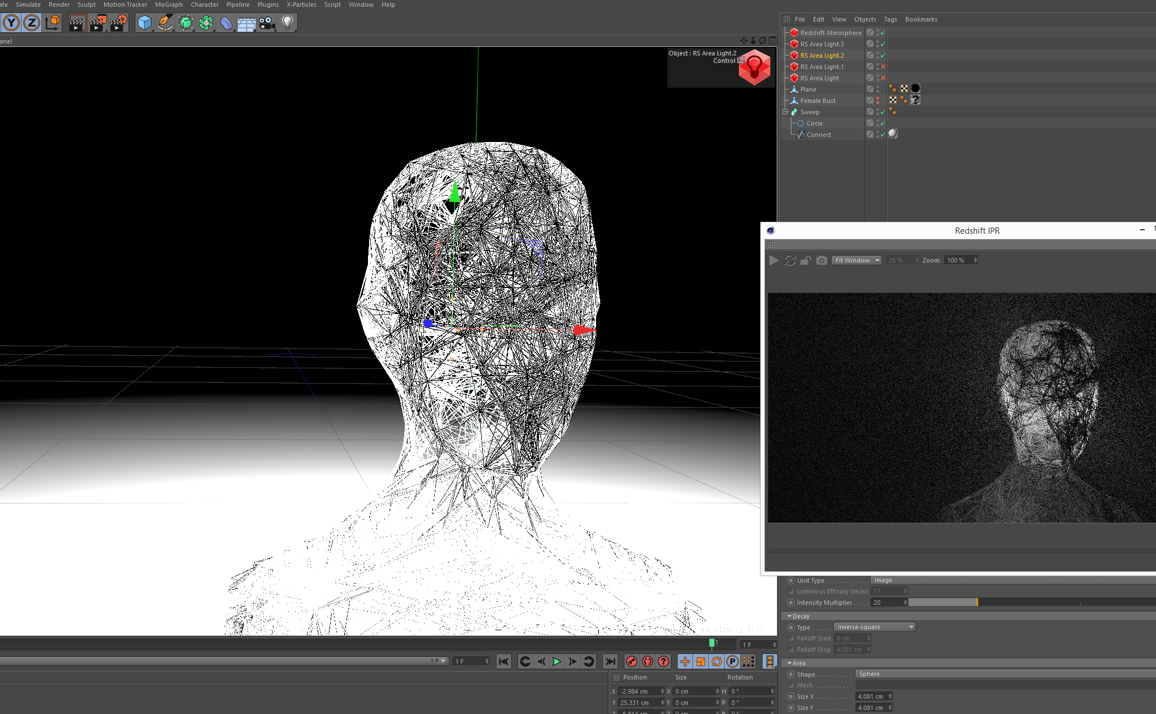Open Object Manager Tags menu

[890, 19]
